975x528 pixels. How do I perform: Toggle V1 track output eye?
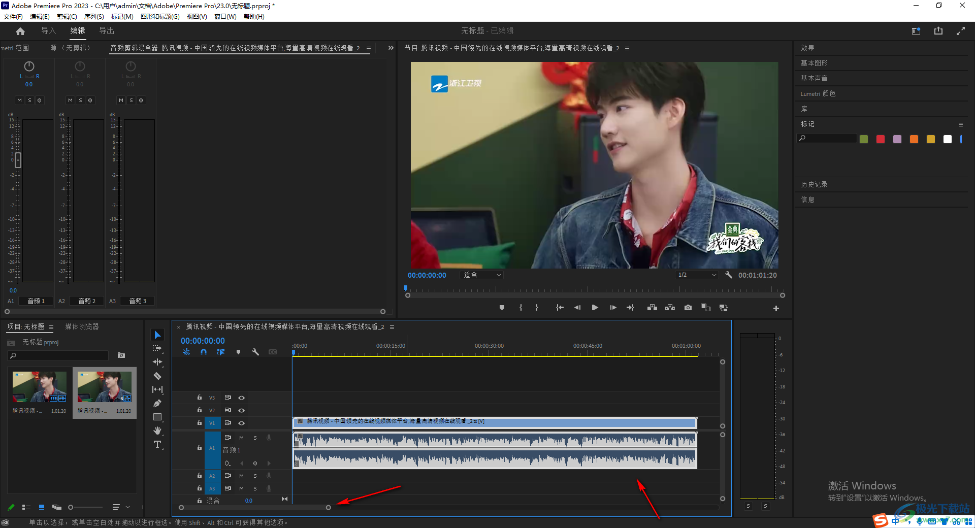click(242, 423)
